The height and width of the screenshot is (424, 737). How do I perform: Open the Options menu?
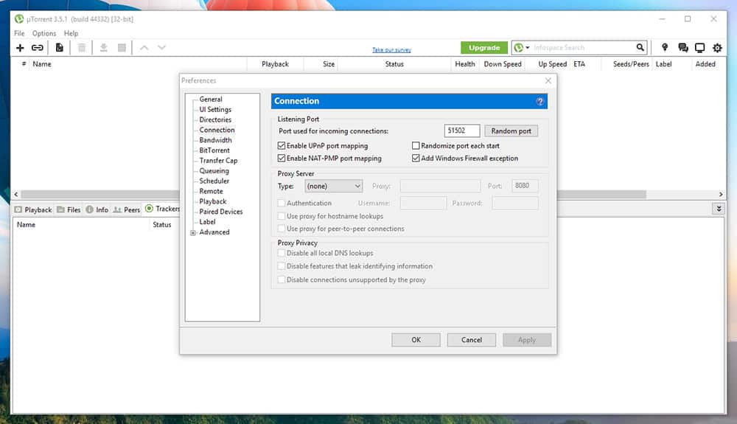[x=44, y=33]
